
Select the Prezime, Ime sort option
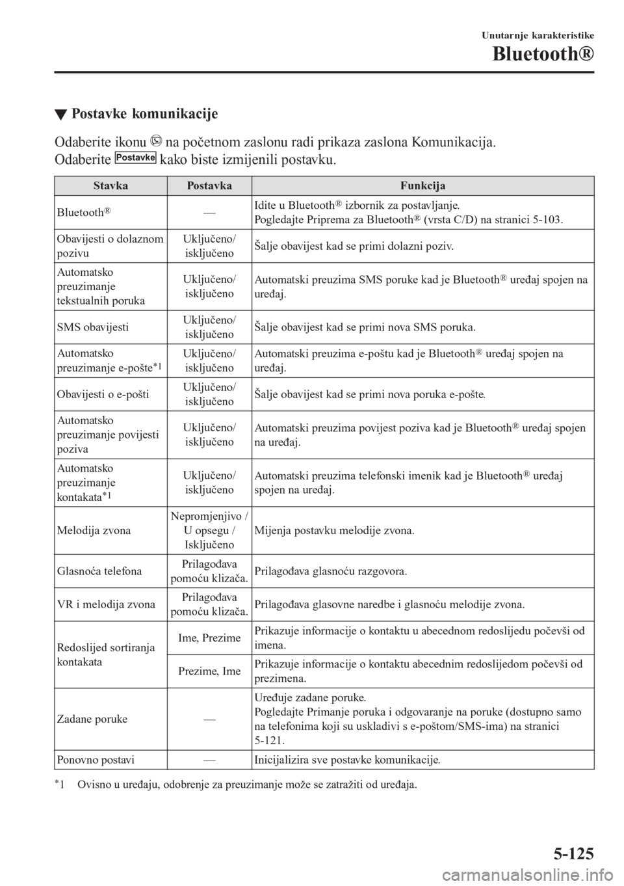click(x=209, y=671)
